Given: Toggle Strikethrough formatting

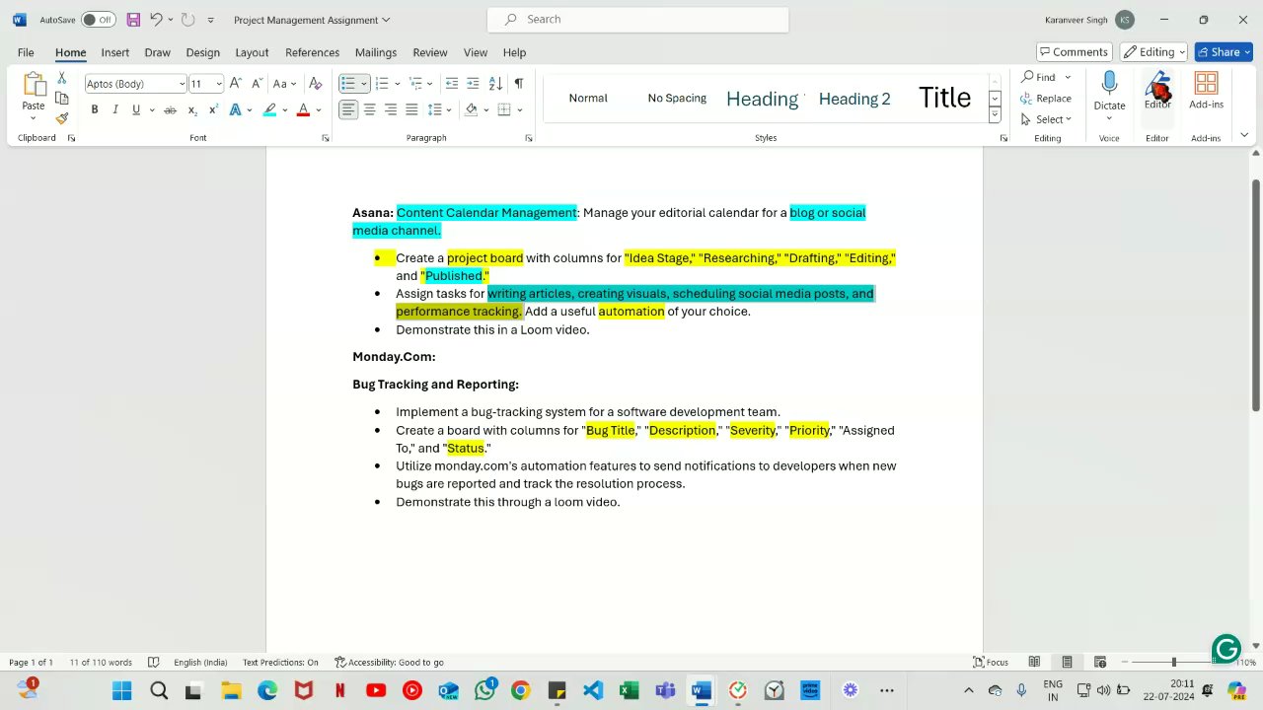Looking at the screenshot, I should coord(170,109).
